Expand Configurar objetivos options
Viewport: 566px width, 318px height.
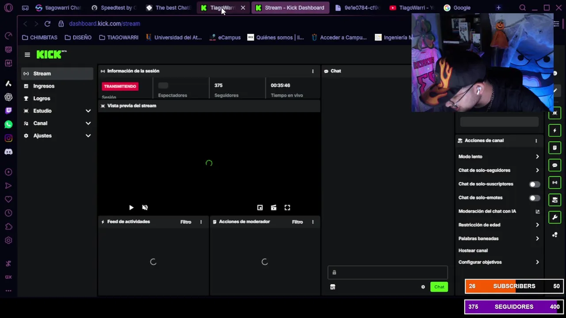point(537,262)
